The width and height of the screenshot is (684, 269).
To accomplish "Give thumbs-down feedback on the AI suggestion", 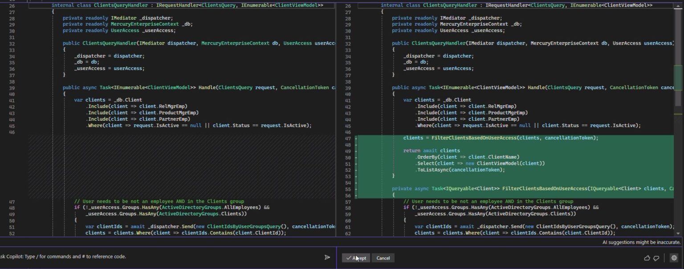I will pyautogui.click(x=656, y=258).
